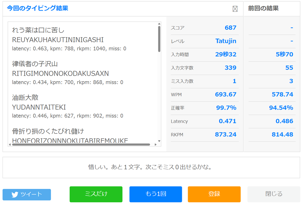Click the scroll down arrow of results list
Screen dimensions: 304x210
point(159,141)
